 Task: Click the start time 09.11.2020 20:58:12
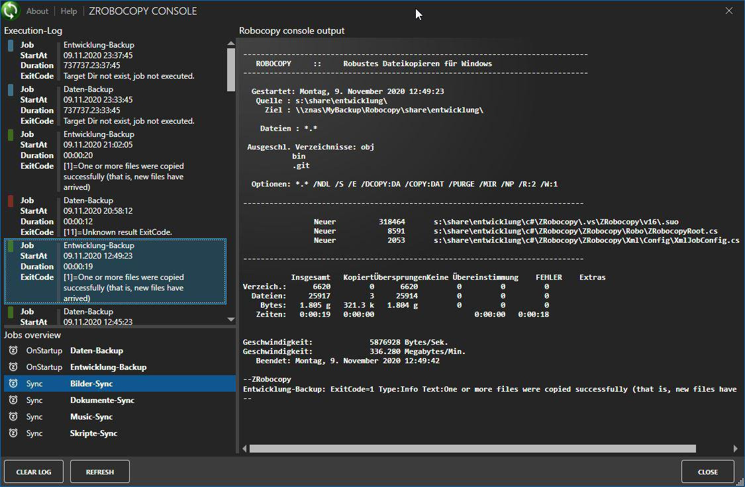pyautogui.click(x=98, y=211)
